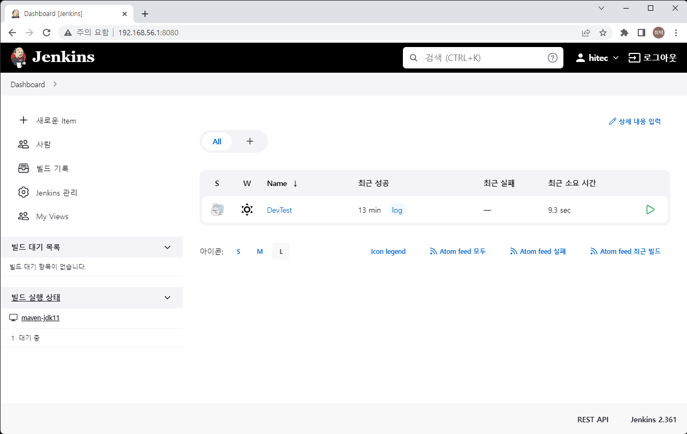The height and width of the screenshot is (434, 687).
Task: Click the magnifier icon in search box
Action: coord(413,58)
